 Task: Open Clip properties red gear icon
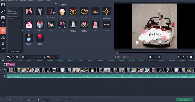coord(53,57)
